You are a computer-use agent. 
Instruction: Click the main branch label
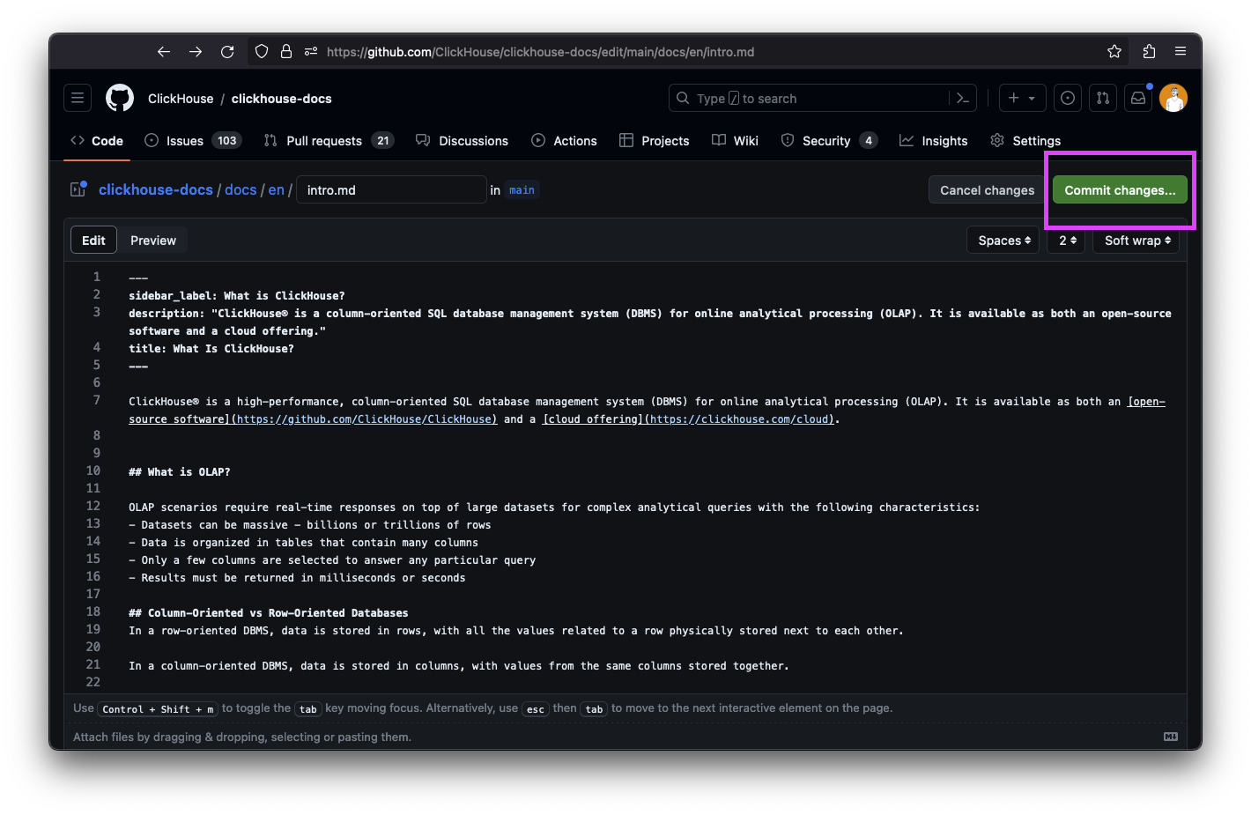(522, 190)
